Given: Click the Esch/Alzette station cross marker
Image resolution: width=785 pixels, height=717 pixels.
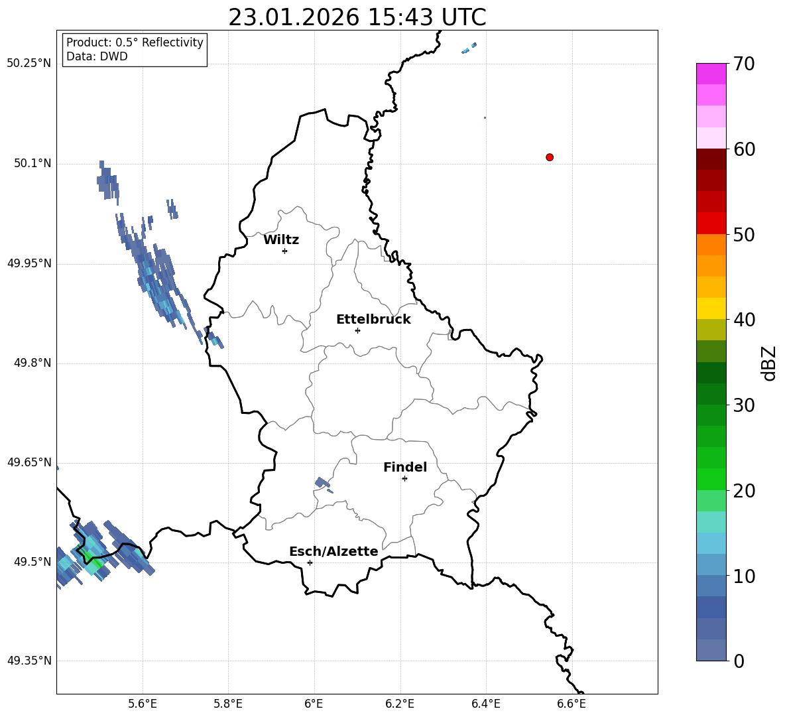Looking at the screenshot, I should click(x=310, y=562).
